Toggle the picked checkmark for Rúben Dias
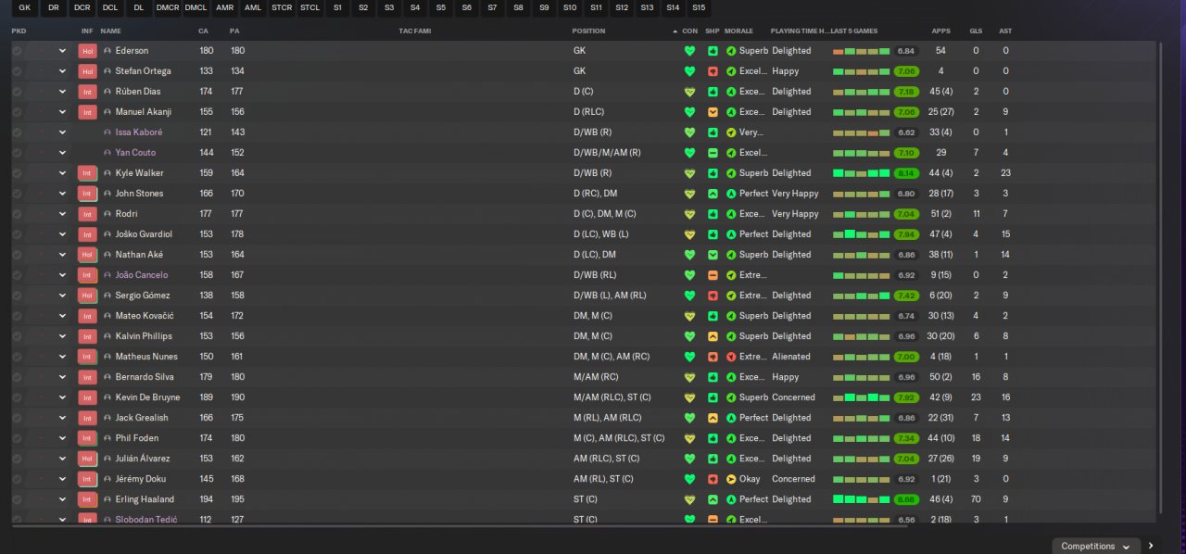Viewport: 1186px width, 554px height. [x=17, y=92]
